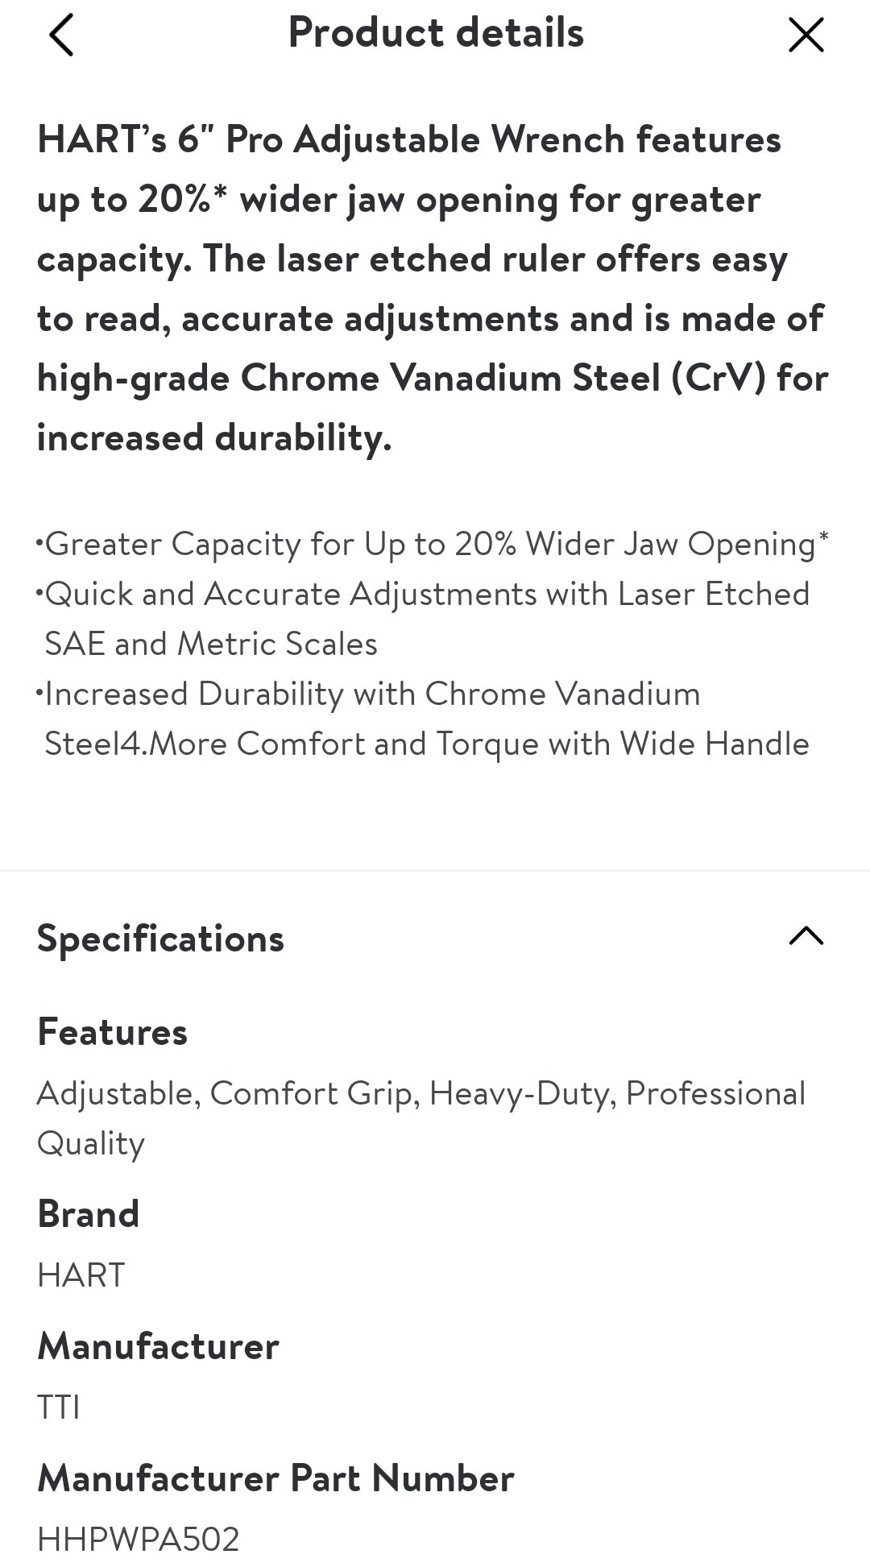Tap the Manufacturer Part Number label
This screenshot has height=1567, width=870.
275,1478
